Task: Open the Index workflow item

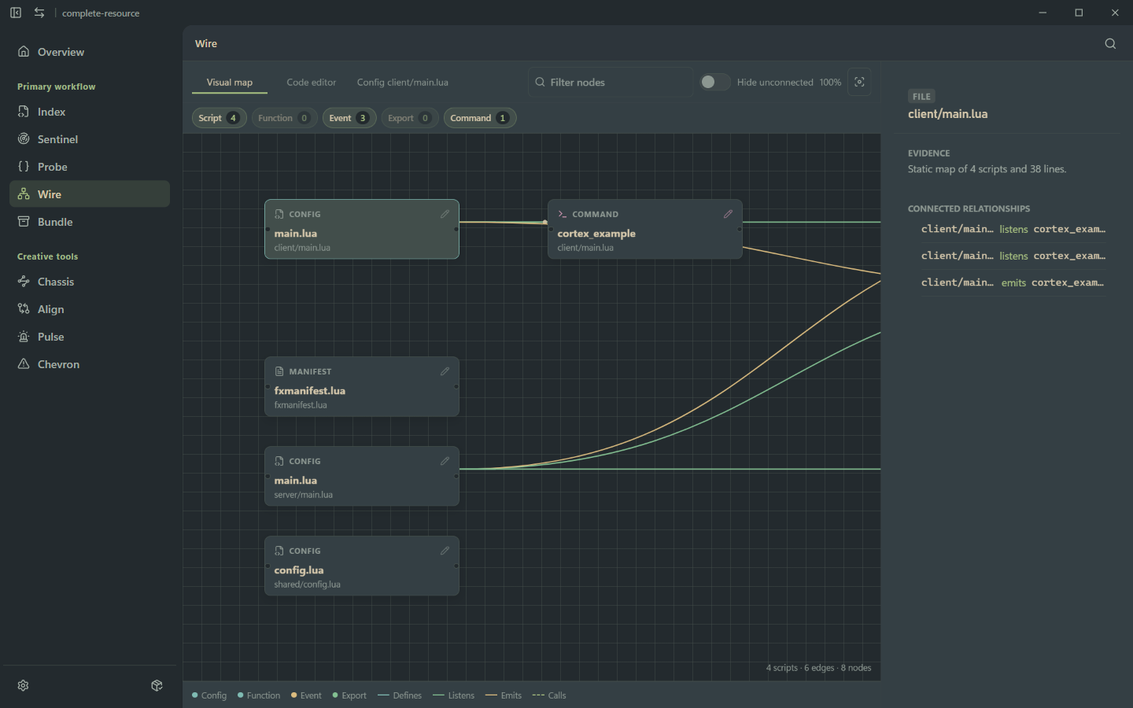Action: click(90, 112)
